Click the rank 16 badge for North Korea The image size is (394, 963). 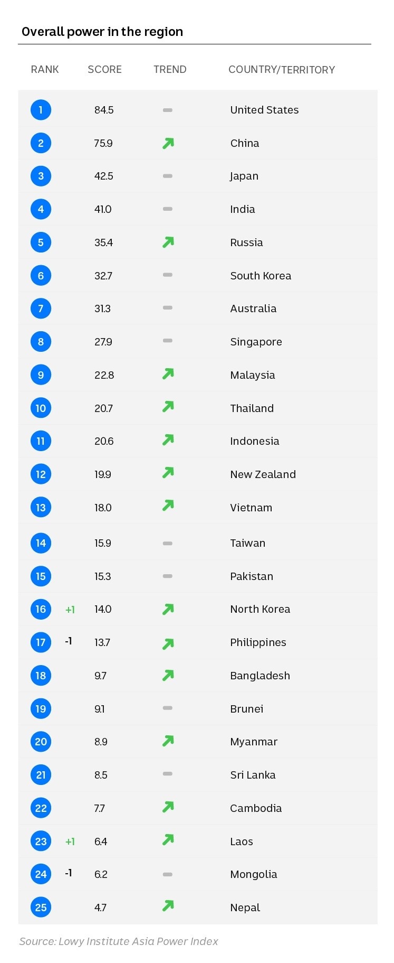click(41, 609)
